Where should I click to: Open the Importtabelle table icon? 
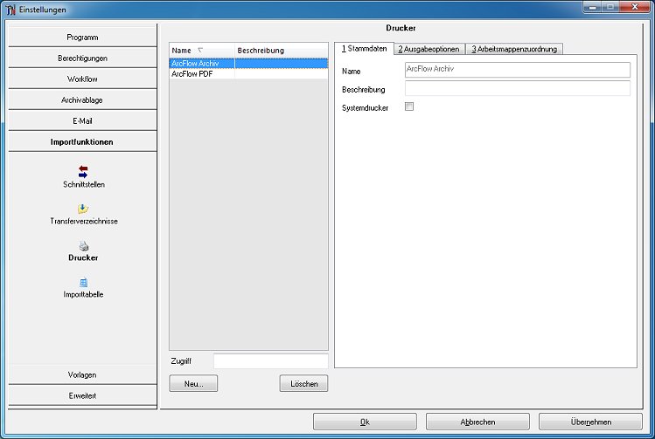[x=84, y=282]
